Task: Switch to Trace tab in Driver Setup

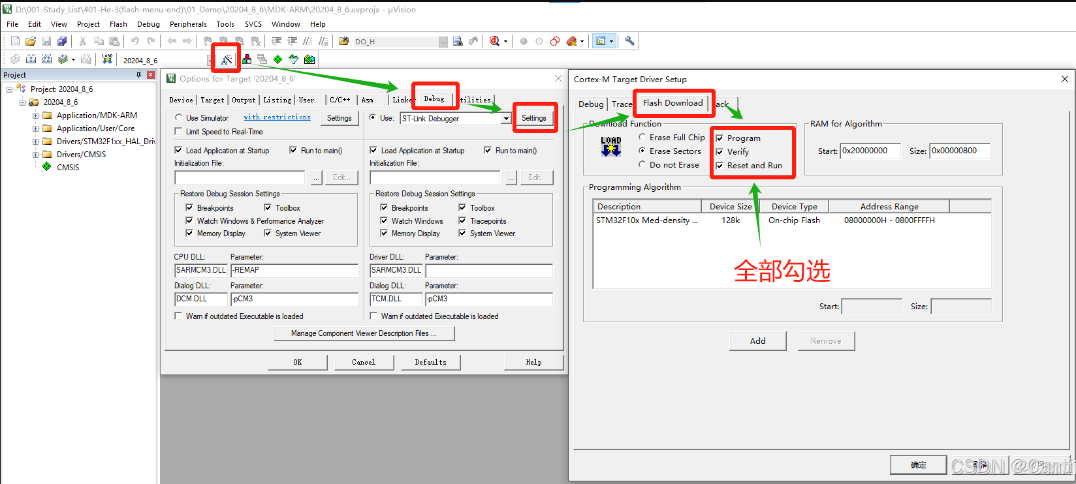Action: pos(622,104)
